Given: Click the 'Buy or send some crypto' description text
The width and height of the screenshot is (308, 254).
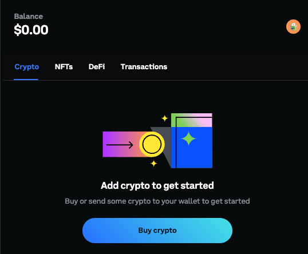Looking at the screenshot, I should [x=157, y=201].
